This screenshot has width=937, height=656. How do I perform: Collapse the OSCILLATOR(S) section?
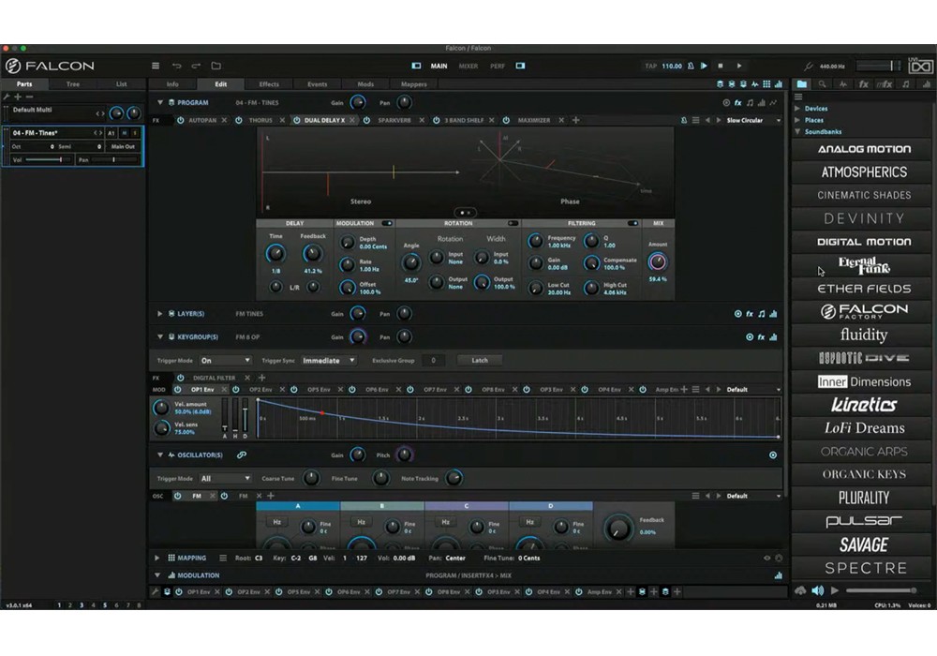(x=159, y=455)
